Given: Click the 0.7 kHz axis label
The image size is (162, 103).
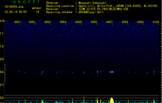Looking at the screenshot, I should (x=2, y=85).
